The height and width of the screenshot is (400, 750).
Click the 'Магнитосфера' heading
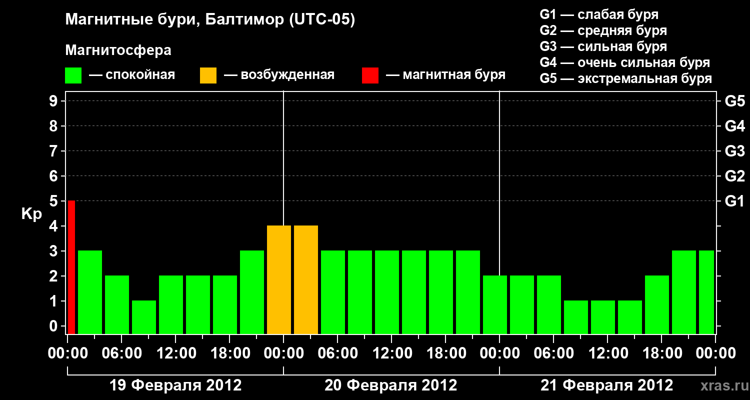[118, 50]
